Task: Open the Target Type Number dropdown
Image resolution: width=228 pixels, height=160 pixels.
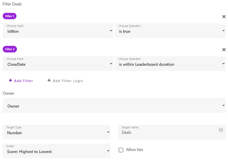Action: tap(56, 132)
